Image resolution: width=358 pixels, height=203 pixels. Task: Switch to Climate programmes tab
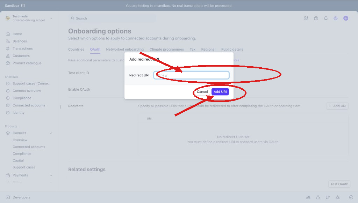pos(167,50)
